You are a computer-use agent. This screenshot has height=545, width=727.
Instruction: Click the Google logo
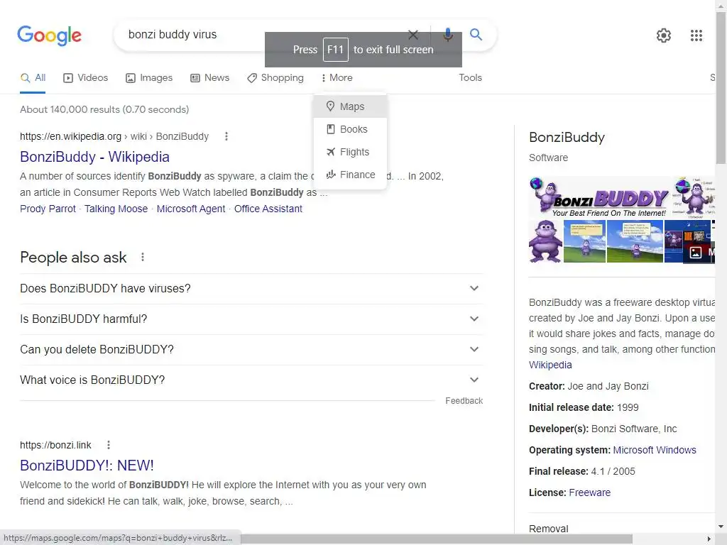49,35
